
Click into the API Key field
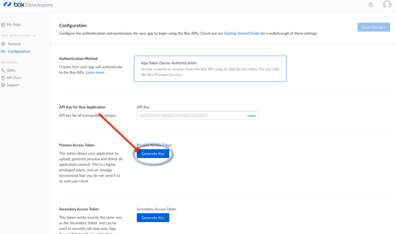pos(198,116)
